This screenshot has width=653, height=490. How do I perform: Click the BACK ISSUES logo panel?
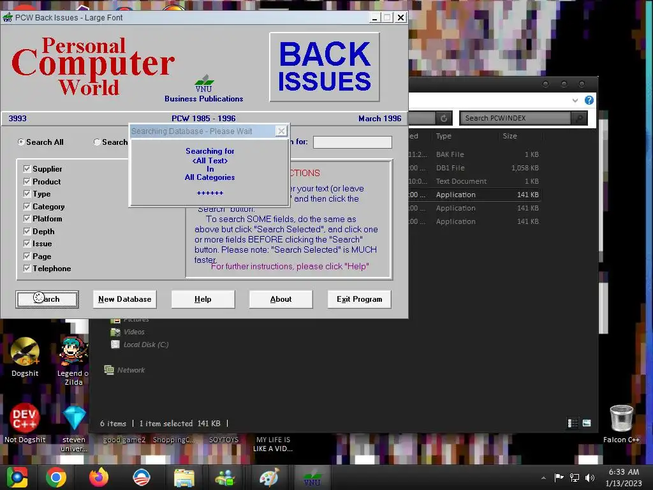coord(325,67)
